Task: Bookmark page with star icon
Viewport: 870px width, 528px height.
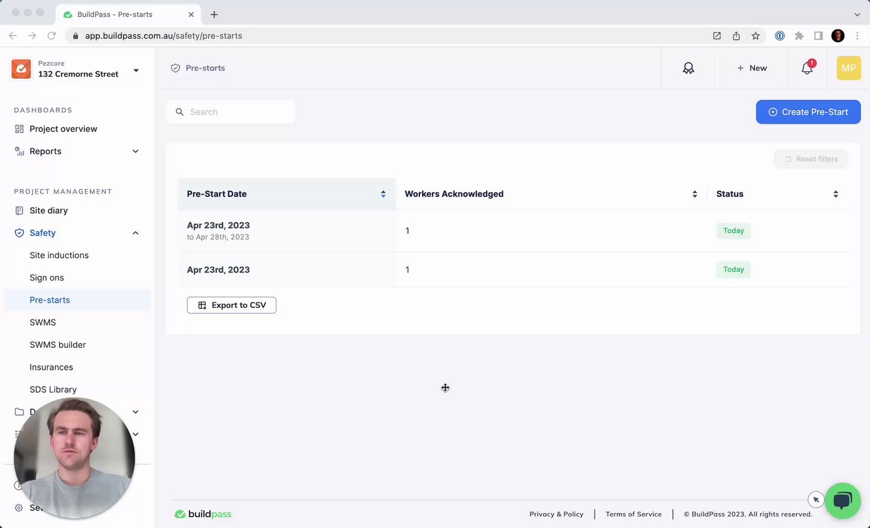Action: click(x=756, y=36)
